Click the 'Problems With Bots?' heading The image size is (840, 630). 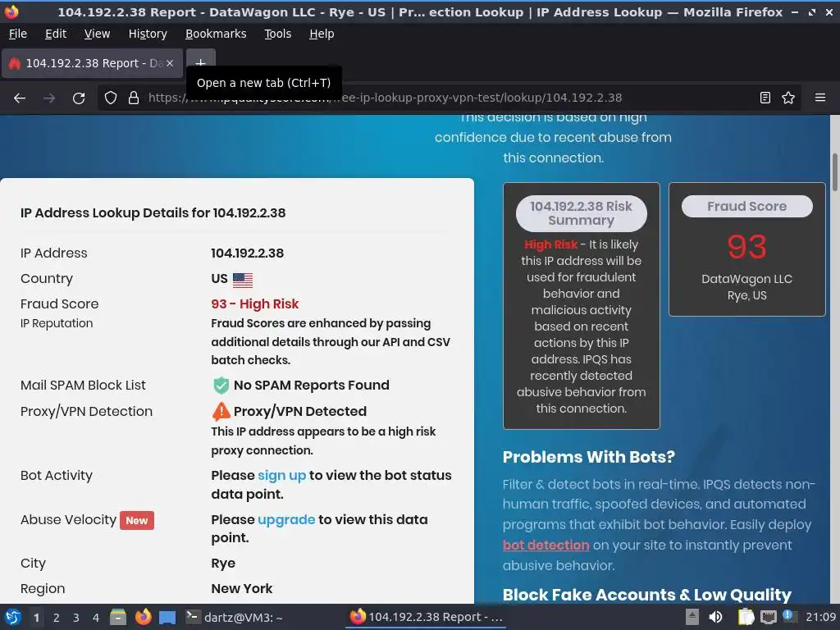(589, 457)
